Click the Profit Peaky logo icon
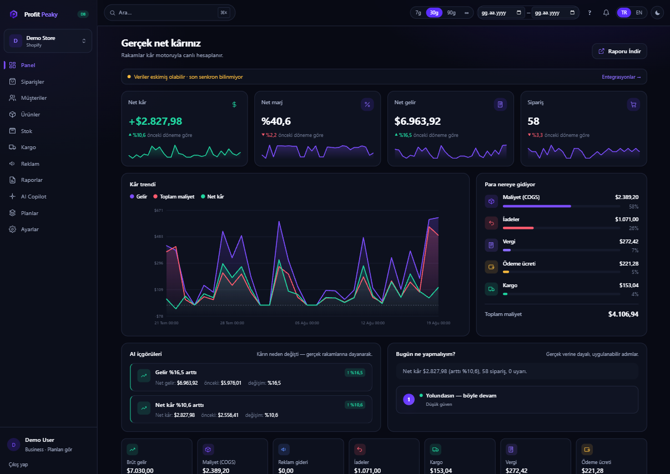This screenshot has width=670, height=474. pyautogui.click(x=14, y=14)
